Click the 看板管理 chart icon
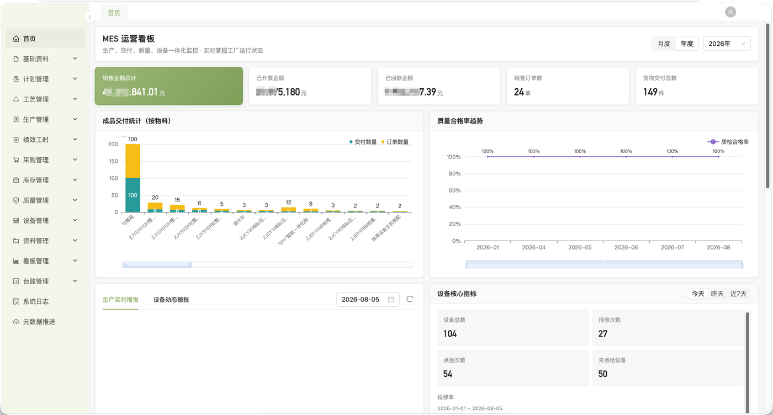The image size is (773, 415). point(16,261)
